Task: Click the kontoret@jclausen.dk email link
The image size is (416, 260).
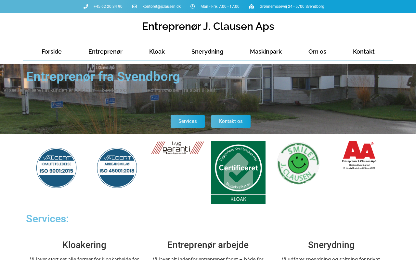Action: tap(162, 6)
